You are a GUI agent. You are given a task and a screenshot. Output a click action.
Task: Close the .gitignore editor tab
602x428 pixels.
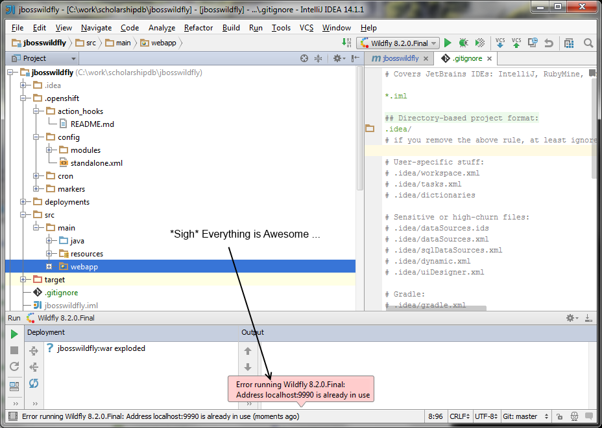click(489, 59)
